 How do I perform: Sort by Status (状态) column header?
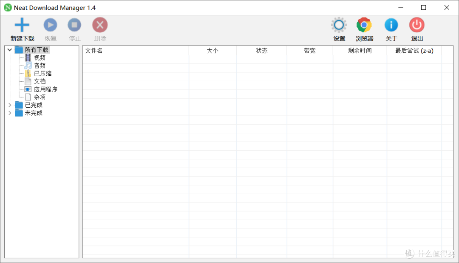point(262,51)
